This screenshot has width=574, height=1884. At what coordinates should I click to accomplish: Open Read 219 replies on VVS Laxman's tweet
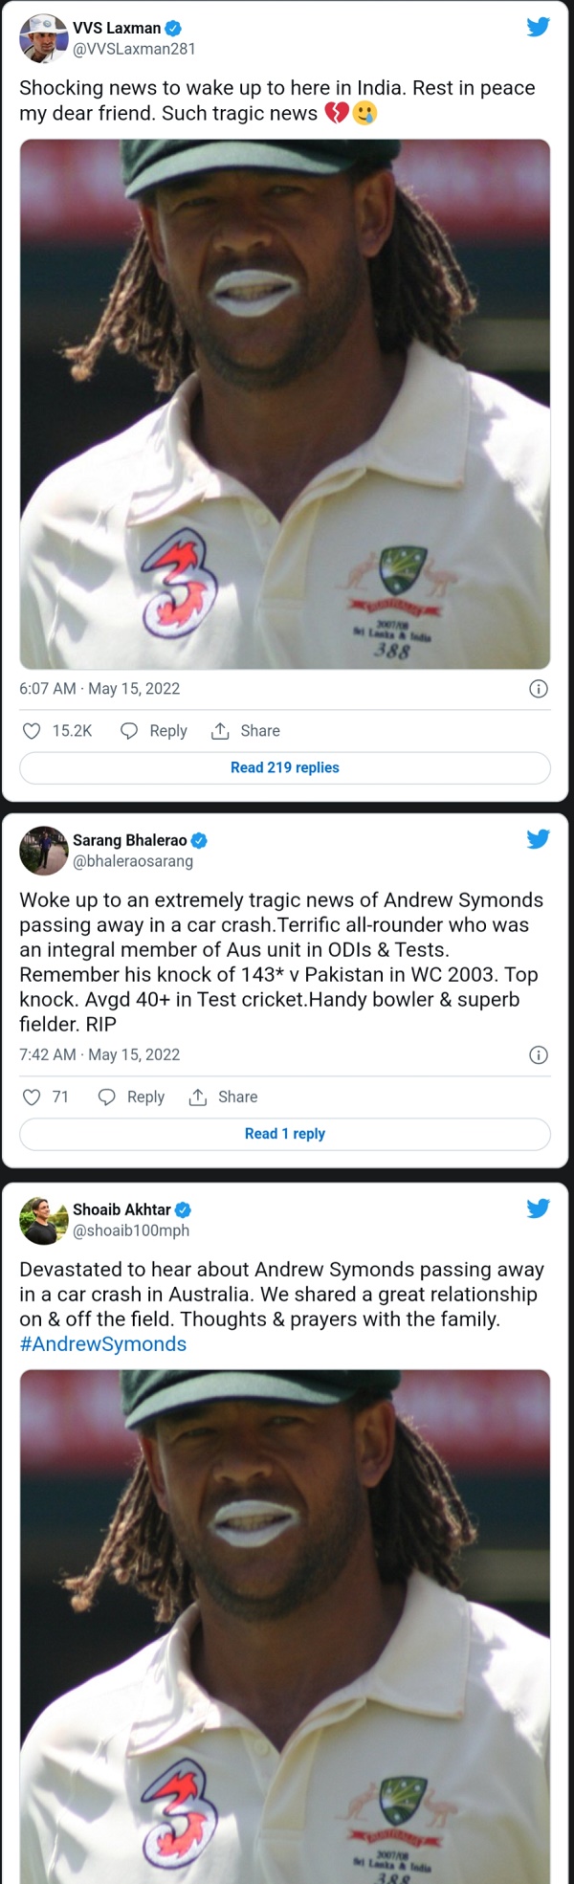284,767
